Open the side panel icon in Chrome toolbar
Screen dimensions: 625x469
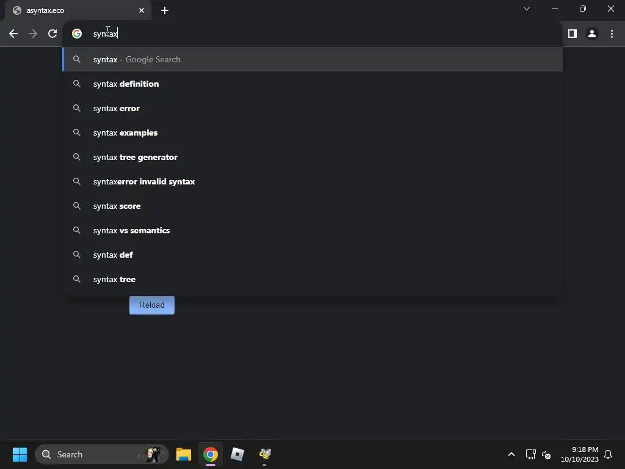pyautogui.click(x=573, y=34)
